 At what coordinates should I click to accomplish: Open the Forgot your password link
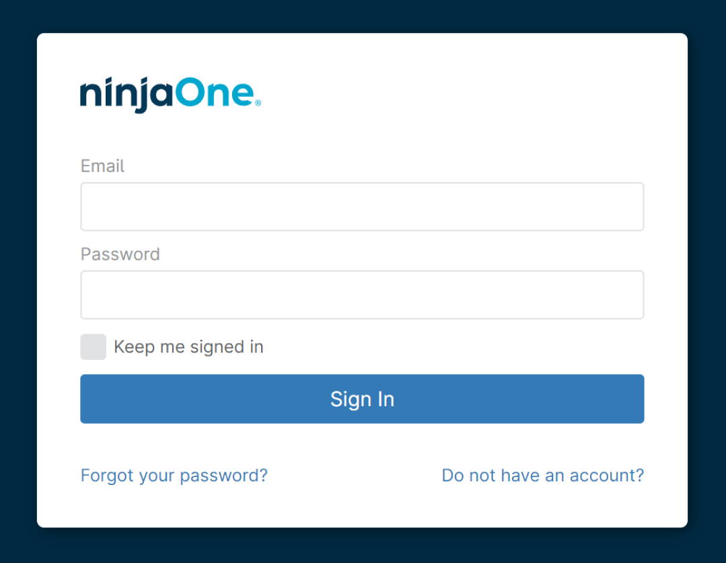click(174, 476)
